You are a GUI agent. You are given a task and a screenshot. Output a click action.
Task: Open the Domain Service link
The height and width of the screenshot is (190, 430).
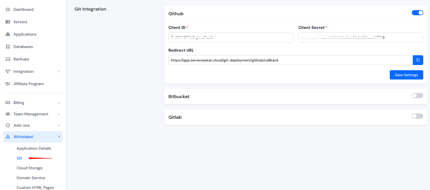coord(31,178)
